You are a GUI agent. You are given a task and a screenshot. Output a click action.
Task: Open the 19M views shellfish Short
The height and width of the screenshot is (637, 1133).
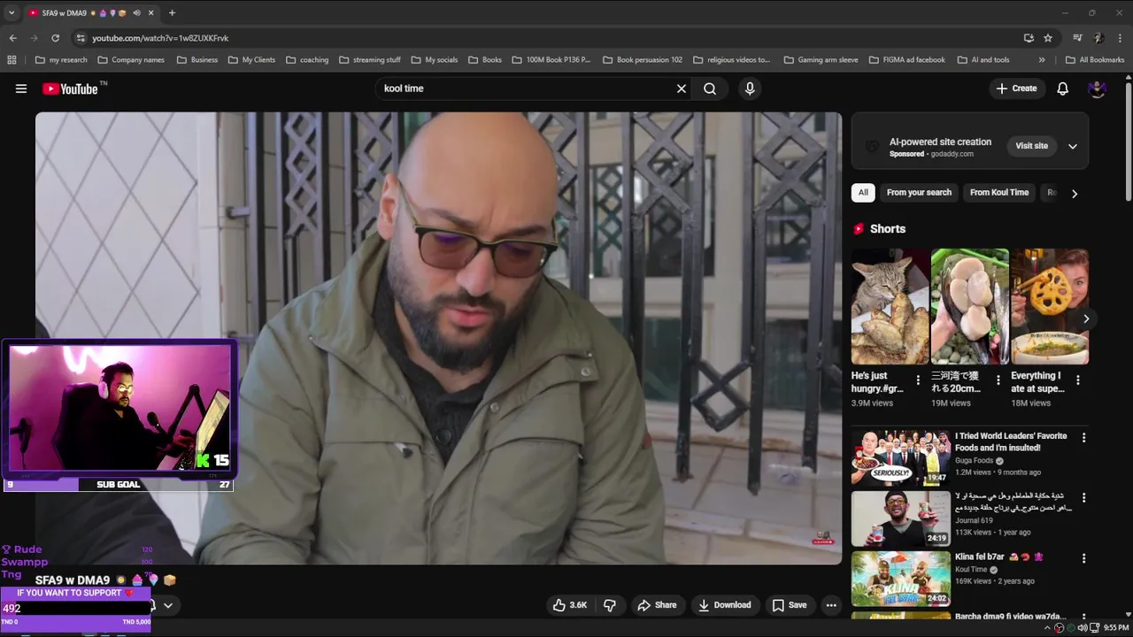point(969,306)
